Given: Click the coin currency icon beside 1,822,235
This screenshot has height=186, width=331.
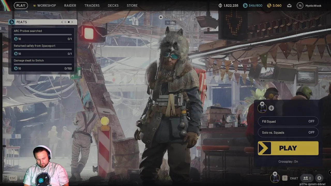Looking at the screenshot, I should [x=220, y=5].
